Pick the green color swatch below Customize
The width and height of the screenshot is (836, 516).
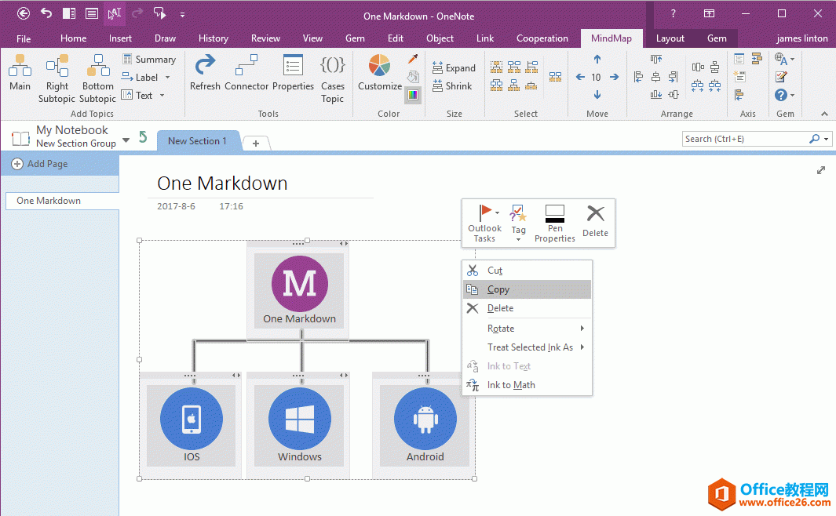(412, 95)
